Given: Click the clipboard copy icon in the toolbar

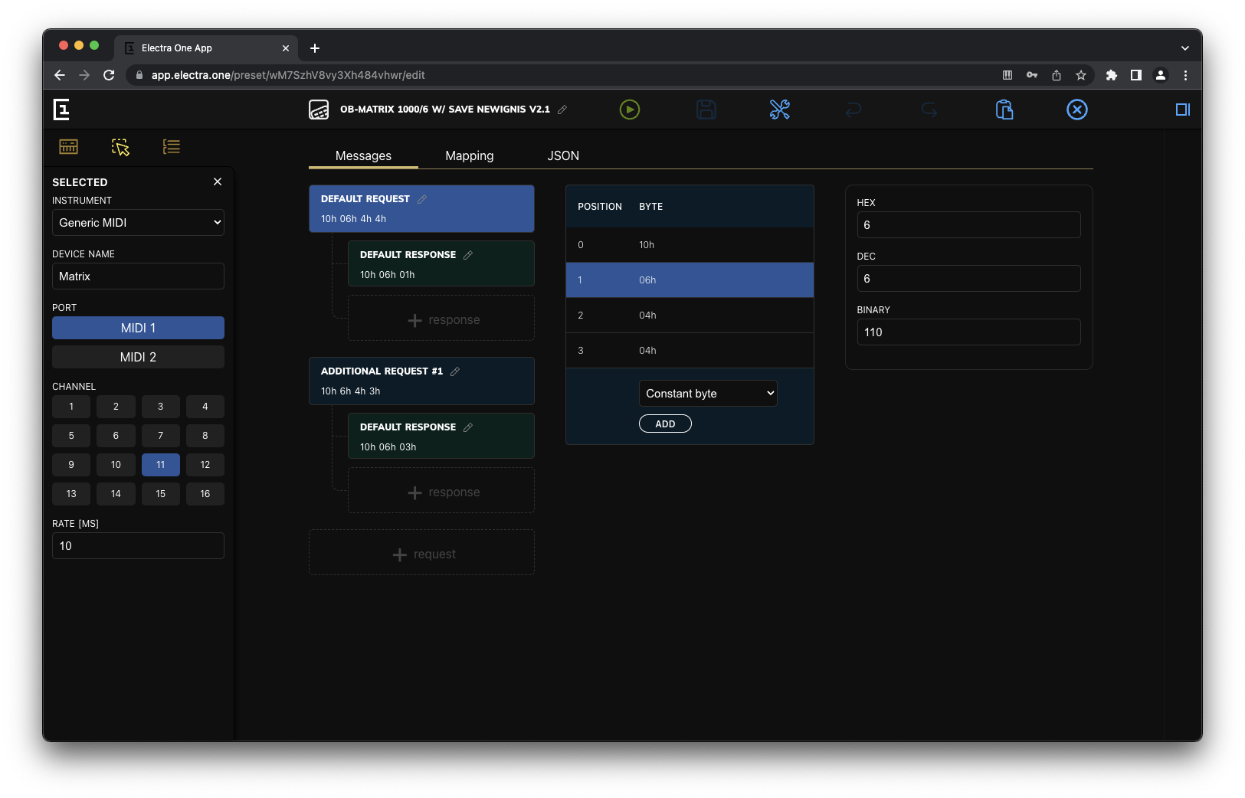Looking at the screenshot, I should click(x=1004, y=110).
